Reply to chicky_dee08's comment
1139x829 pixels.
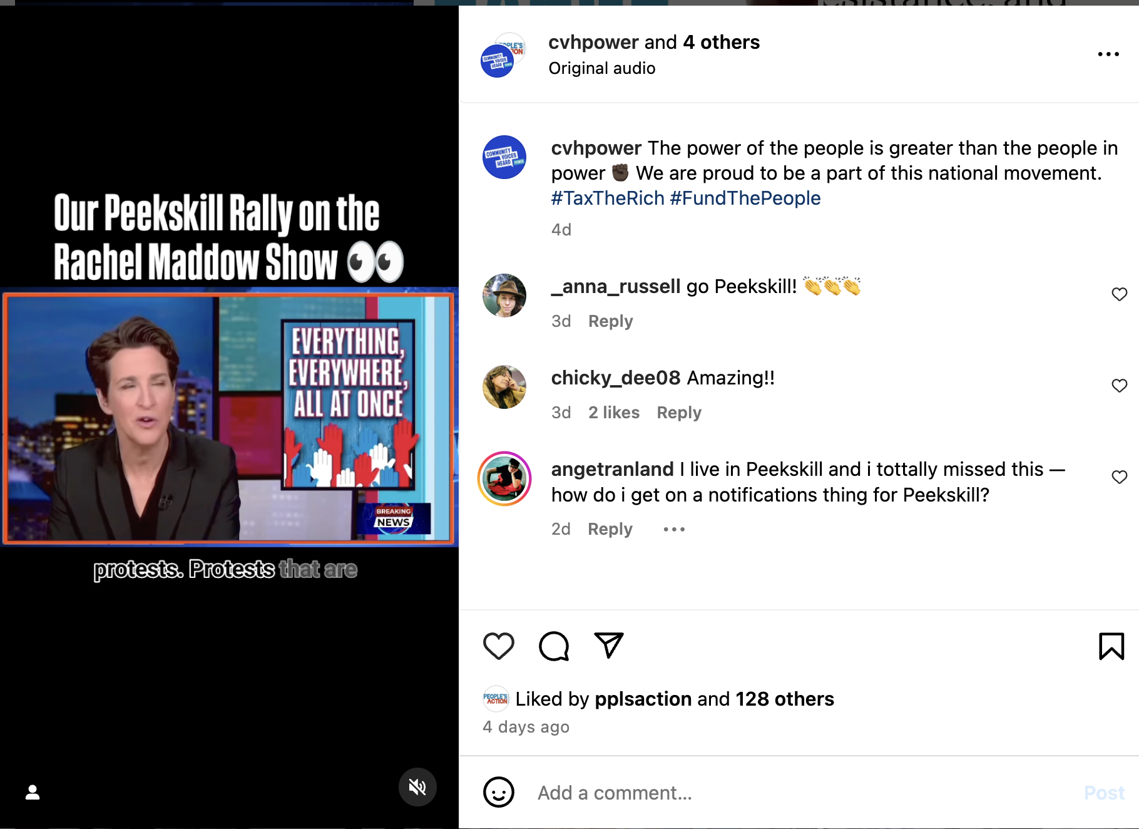pyautogui.click(x=679, y=413)
